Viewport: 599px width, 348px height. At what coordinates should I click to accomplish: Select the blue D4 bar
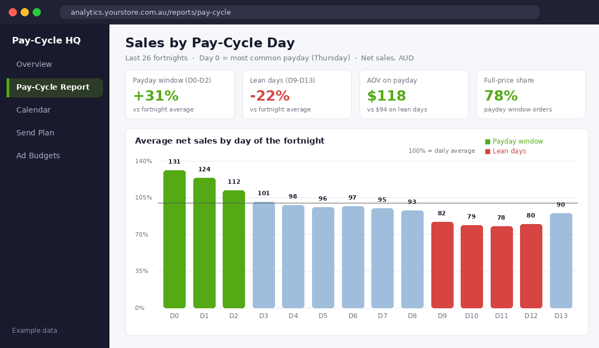coord(293,257)
